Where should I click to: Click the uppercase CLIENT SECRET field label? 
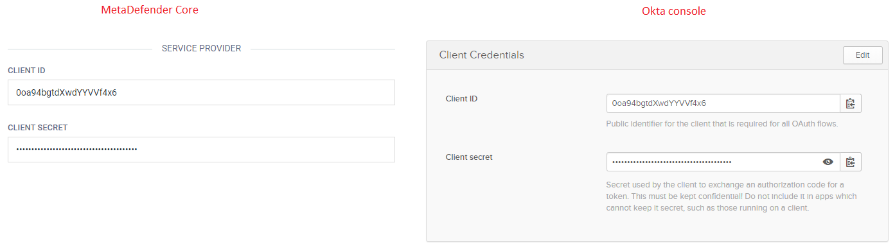pos(38,128)
